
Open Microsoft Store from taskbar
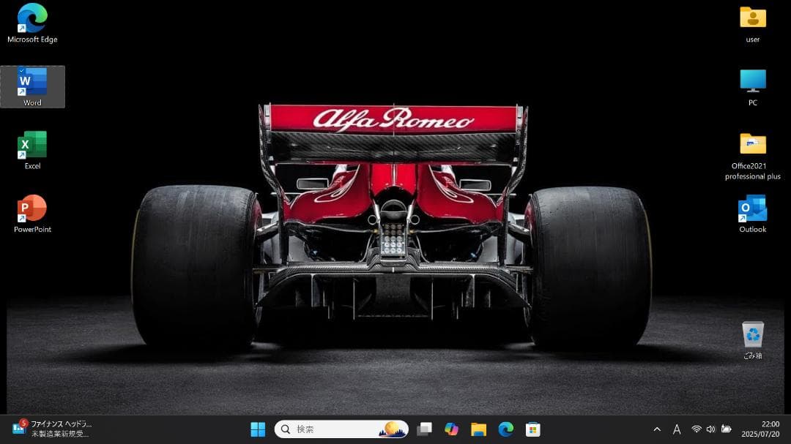(x=532, y=429)
